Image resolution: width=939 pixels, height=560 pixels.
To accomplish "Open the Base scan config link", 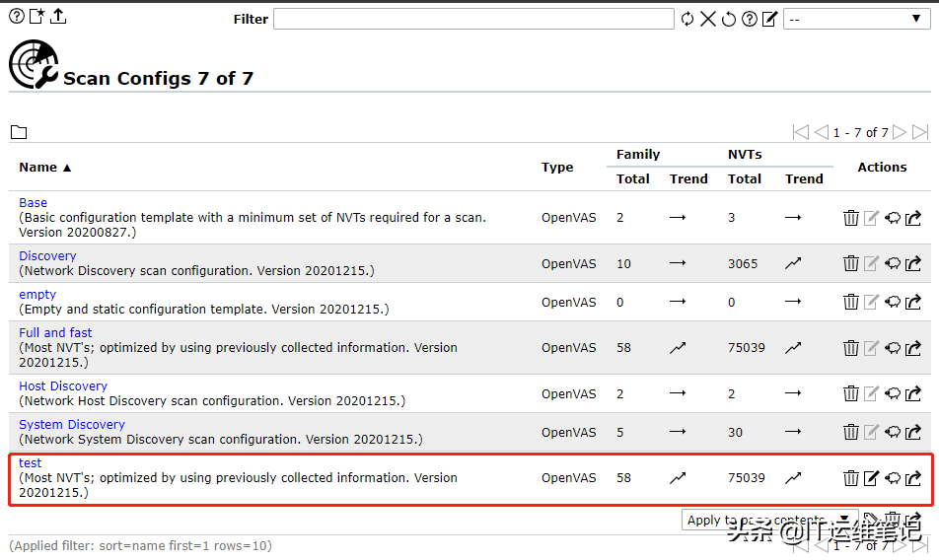I will pyautogui.click(x=33, y=203).
